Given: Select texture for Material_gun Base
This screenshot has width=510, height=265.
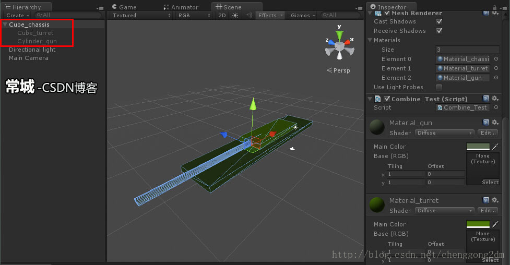Looking at the screenshot, I should click(x=490, y=183).
